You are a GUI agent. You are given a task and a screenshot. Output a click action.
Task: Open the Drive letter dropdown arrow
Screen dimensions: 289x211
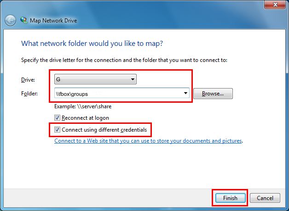point(133,80)
